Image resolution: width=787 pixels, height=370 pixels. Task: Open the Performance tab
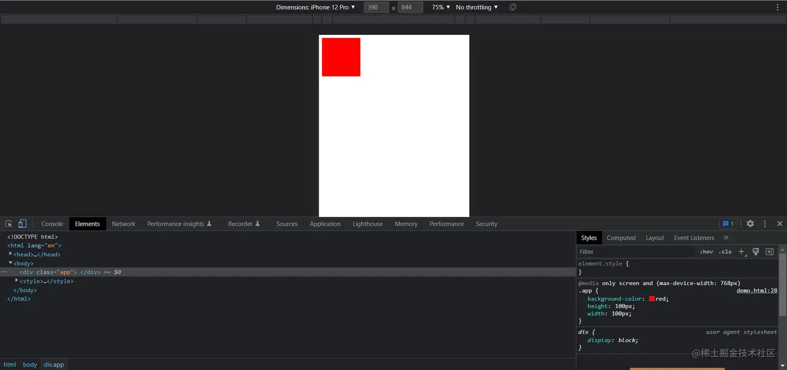[x=447, y=224]
